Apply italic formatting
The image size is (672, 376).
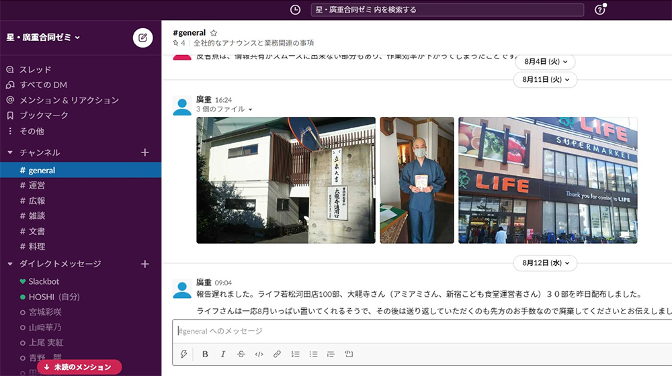click(223, 354)
